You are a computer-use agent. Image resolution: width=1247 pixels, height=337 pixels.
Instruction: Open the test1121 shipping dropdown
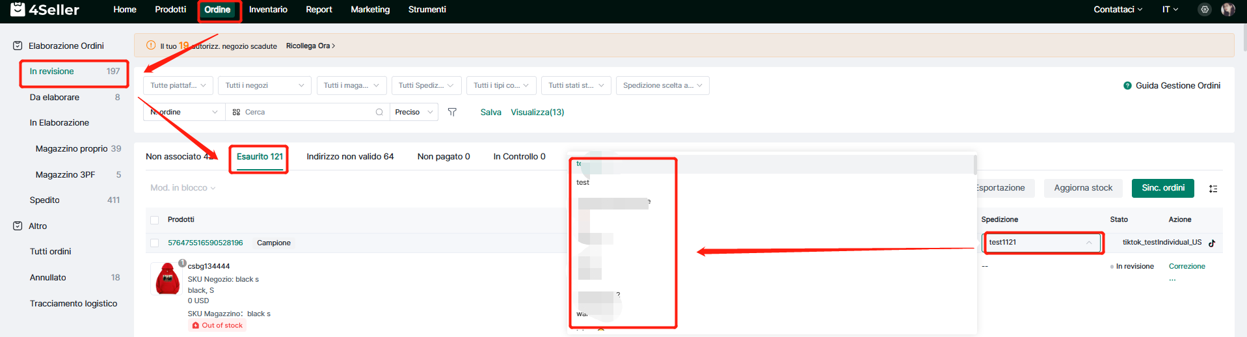[1040, 243]
